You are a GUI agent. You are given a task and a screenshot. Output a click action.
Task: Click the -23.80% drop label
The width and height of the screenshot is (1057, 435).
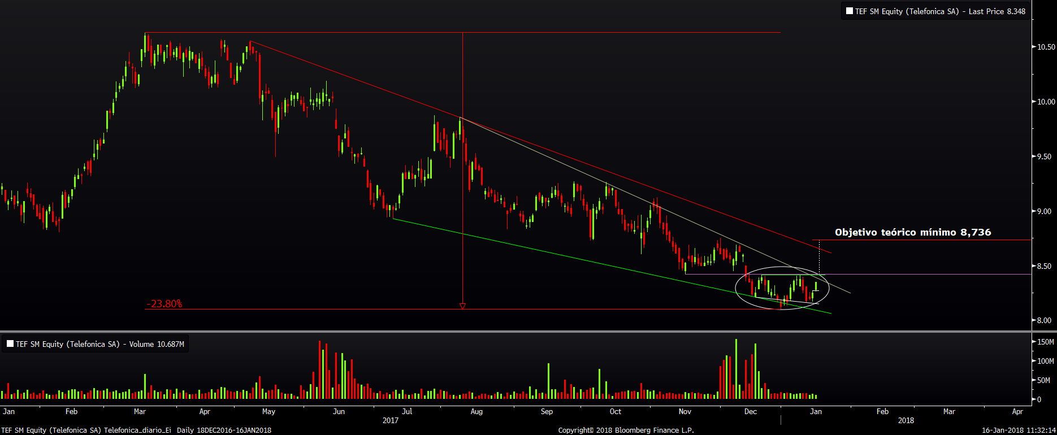(x=164, y=304)
